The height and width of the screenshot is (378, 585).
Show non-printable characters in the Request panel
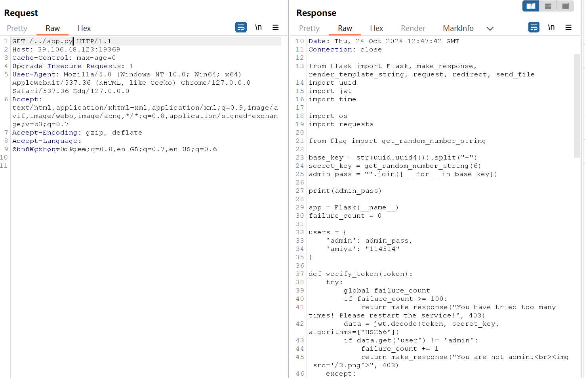pos(258,27)
